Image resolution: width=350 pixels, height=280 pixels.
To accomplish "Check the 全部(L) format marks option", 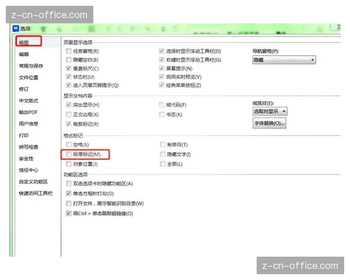I will [x=163, y=164].
